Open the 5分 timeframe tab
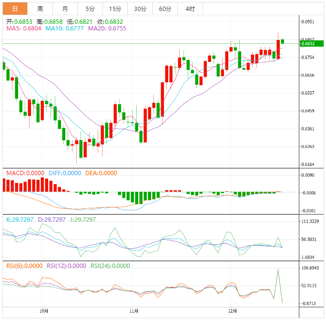This screenshot has width=326, height=323. point(90,9)
